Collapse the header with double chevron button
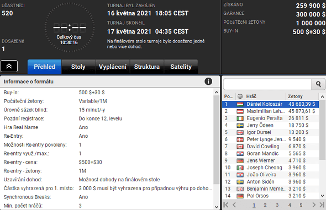Image resolution: width=326 pixels, height=210 pixels. point(9,66)
